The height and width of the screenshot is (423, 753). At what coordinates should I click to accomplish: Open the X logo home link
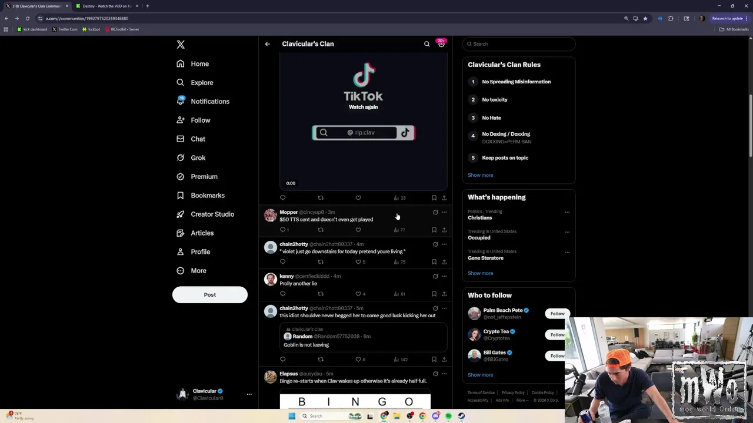pos(181,45)
